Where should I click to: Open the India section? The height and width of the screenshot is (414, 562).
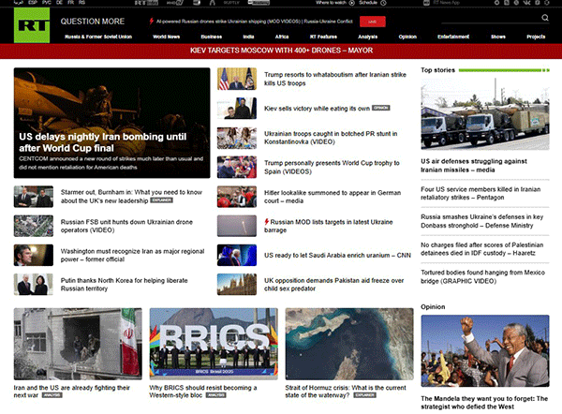pos(248,37)
